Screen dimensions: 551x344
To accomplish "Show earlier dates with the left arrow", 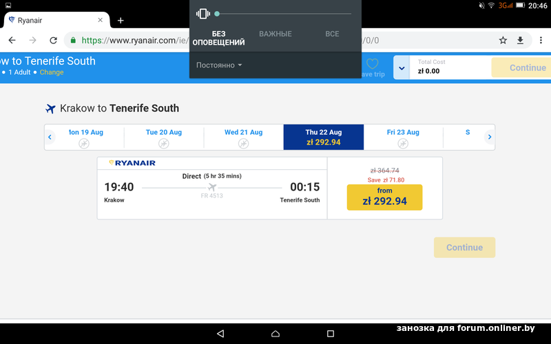I will pyautogui.click(x=50, y=137).
